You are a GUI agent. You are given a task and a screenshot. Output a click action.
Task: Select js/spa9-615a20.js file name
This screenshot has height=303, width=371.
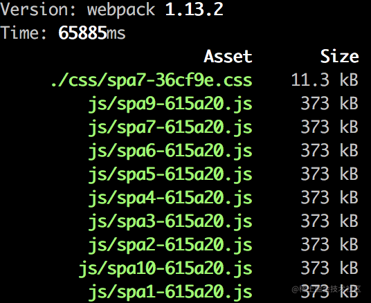(170, 104)
